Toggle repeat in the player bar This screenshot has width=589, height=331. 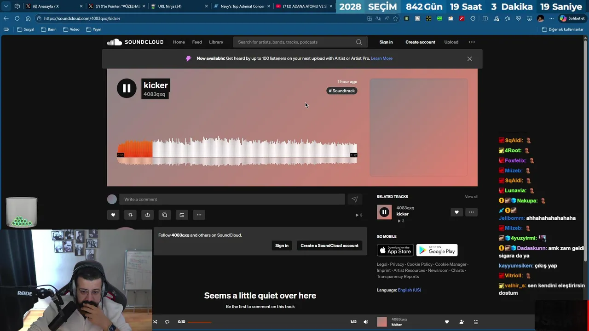click(167, 322)
